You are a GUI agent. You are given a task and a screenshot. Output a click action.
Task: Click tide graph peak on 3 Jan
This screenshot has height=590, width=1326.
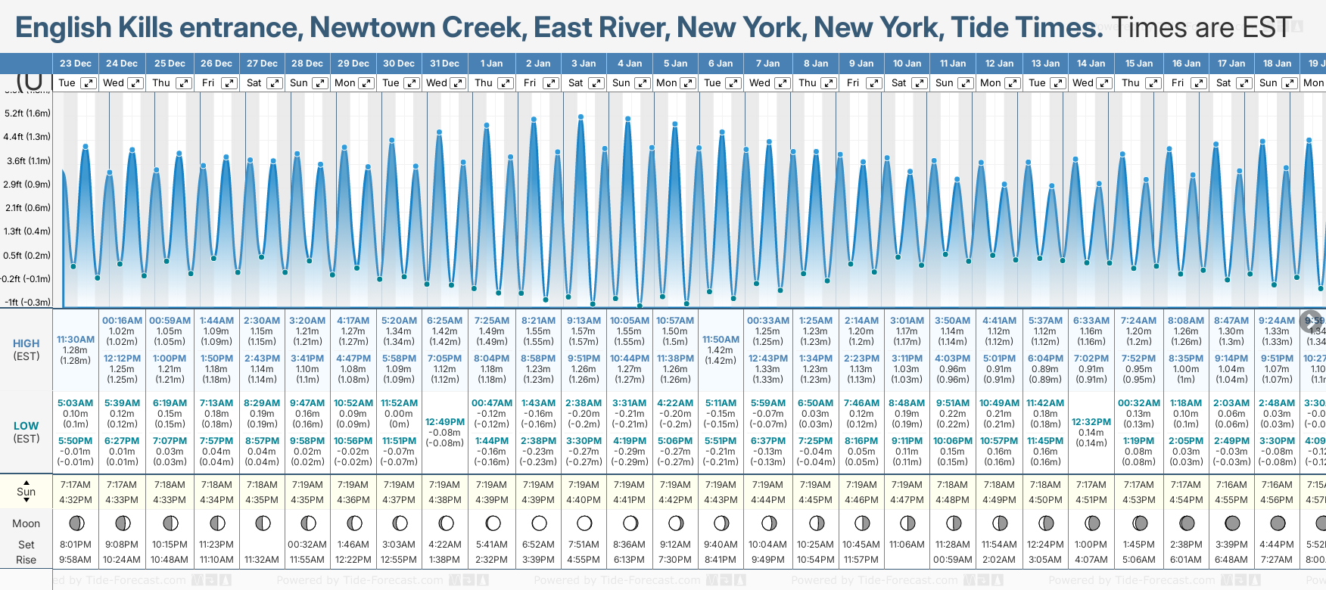(x=581, y=117)
